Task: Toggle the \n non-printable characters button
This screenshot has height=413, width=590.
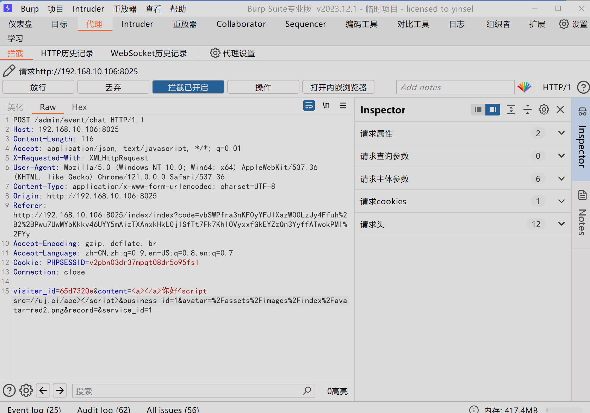Action: point(326,106)
